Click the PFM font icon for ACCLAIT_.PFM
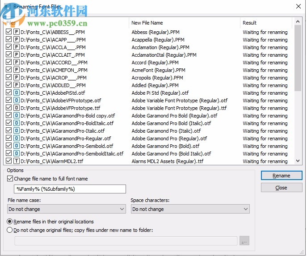 17,55
